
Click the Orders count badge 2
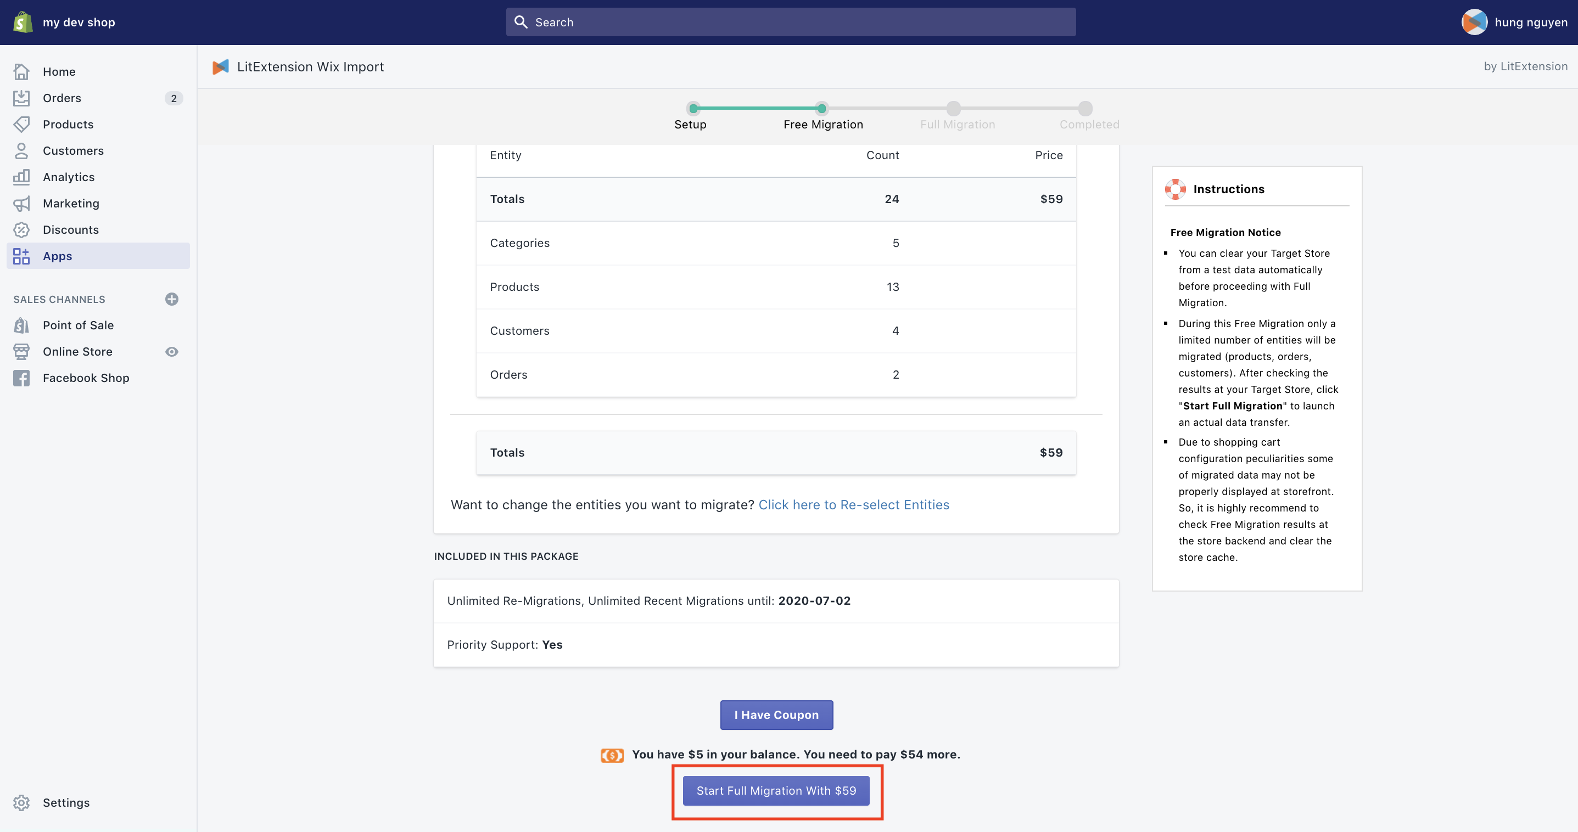click(x=174, y=98)
